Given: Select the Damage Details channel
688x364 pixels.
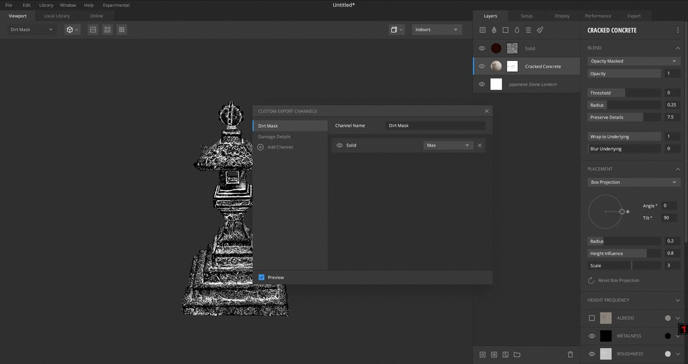Looking at the screenshot, I should [x=274, y=137].
